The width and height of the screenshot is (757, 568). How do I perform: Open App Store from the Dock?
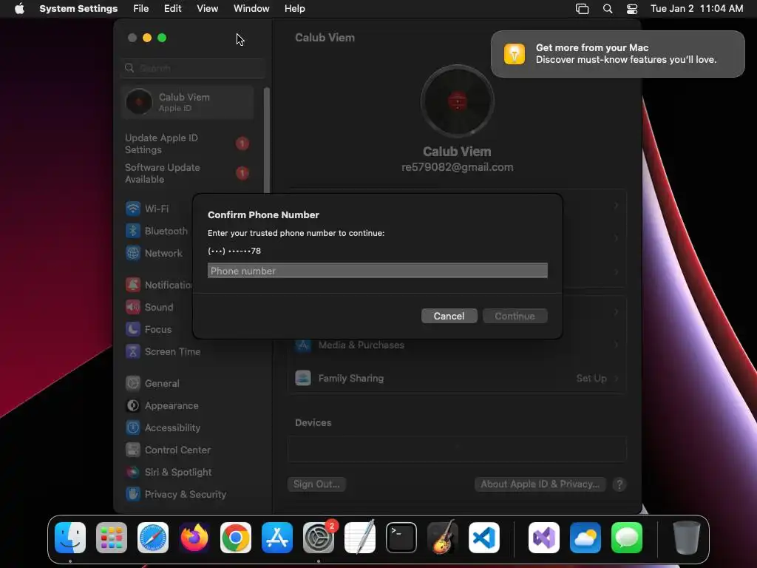pos(277,538)
